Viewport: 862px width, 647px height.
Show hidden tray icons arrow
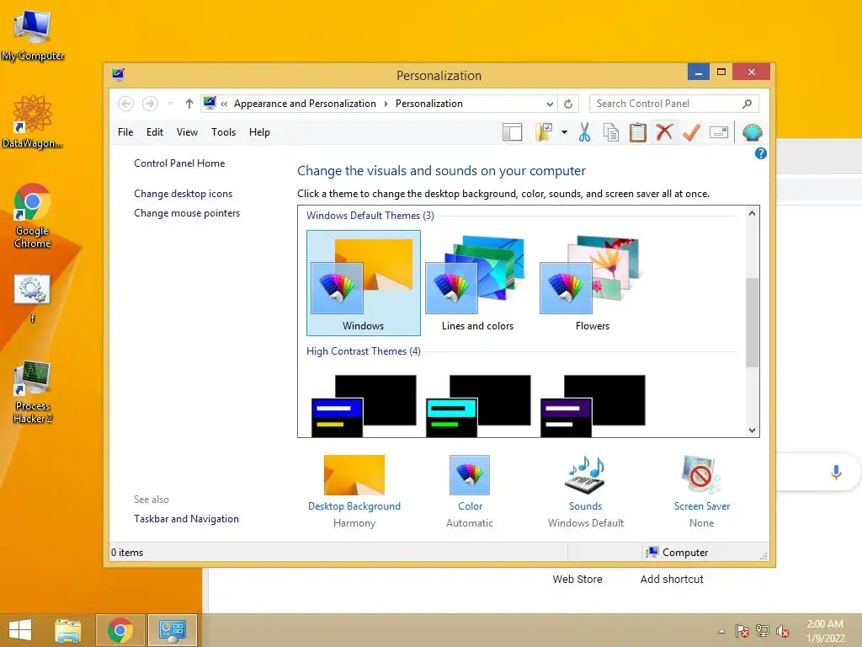(x=721, y=631)
